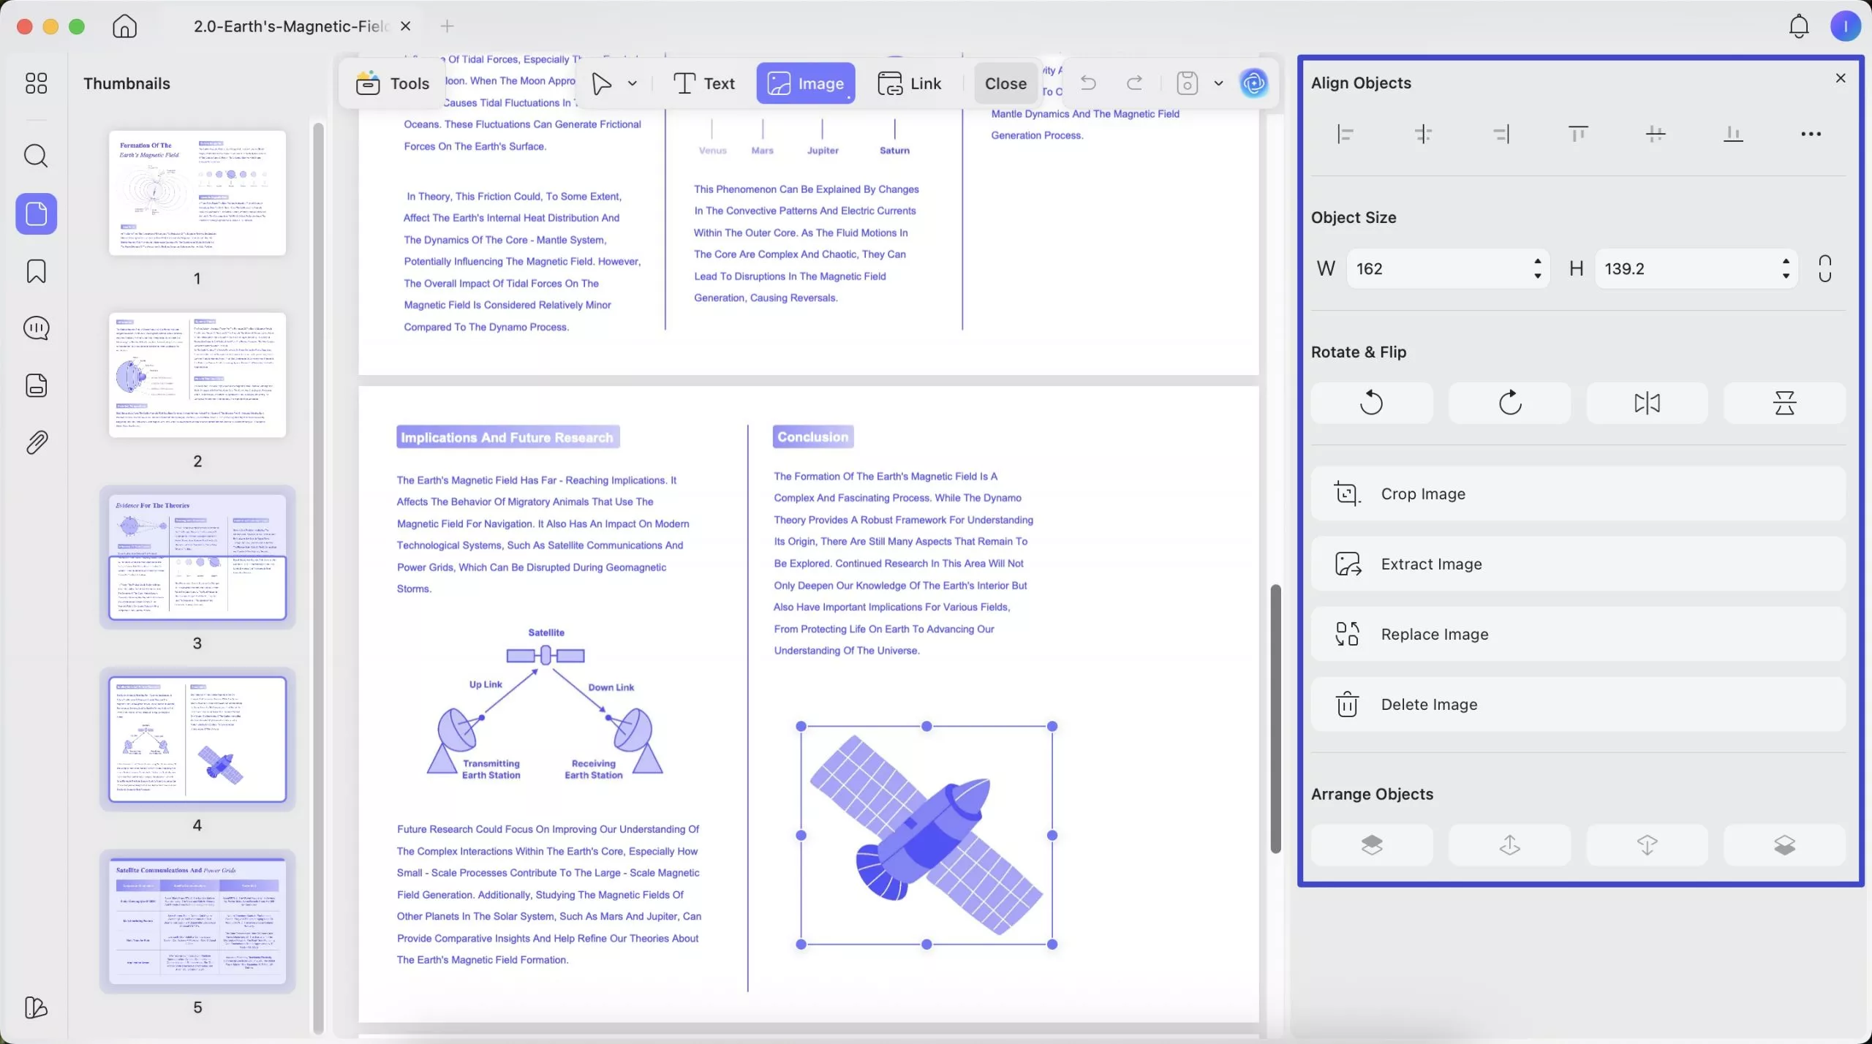This screenshot has width=1872, height=1044.
Task: Bring object to front layer
Action: click(x=1371, y=845)
